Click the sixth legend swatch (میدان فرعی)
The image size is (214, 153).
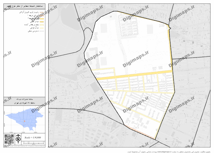click(42, 28)
